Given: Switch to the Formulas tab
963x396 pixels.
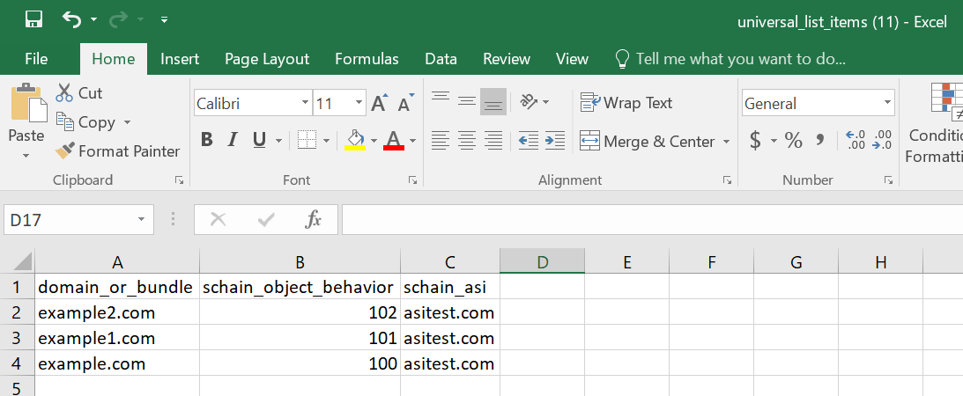Looking at the screenshot, I should 367,59.
